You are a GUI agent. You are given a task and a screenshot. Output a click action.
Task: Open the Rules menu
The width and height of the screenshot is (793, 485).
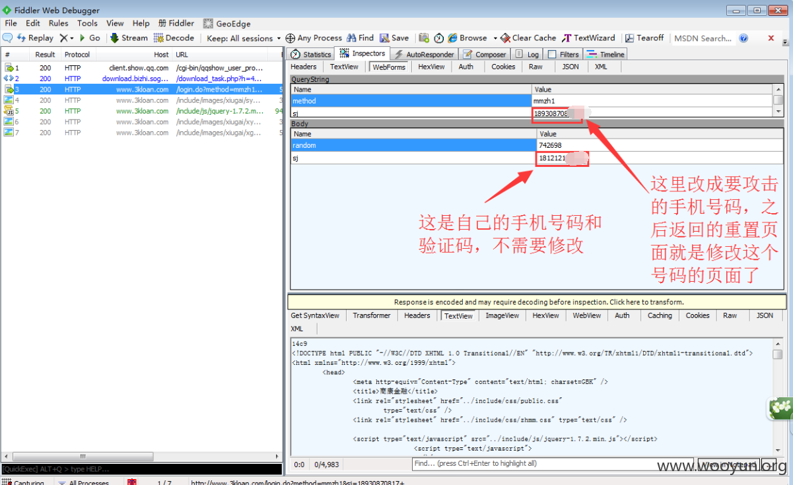click(58, 23)
